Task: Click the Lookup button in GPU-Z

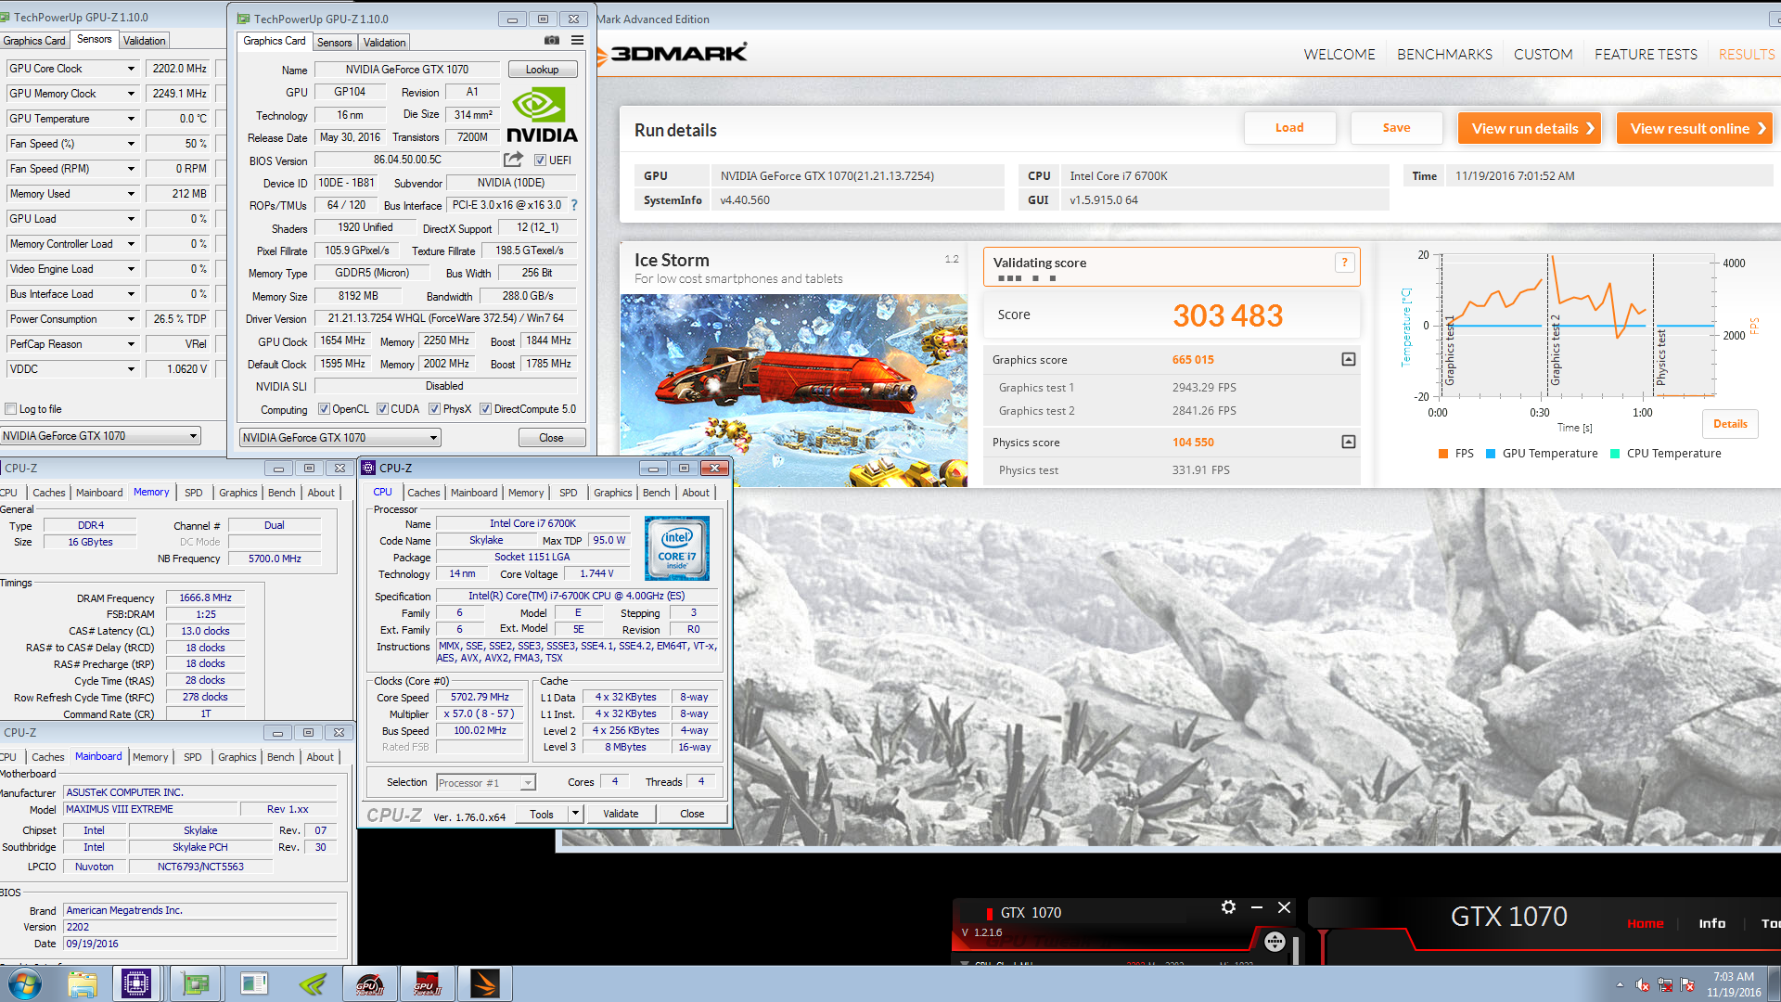Action: tap(542, 69)
